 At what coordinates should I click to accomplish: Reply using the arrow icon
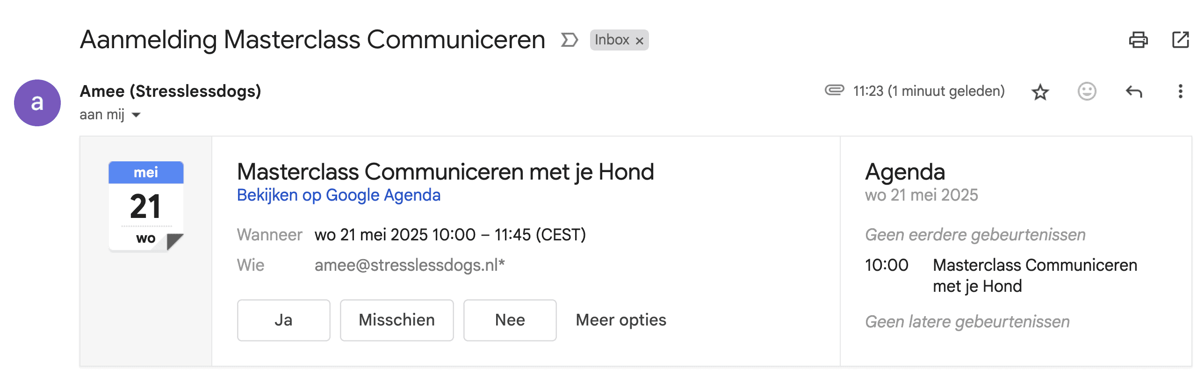coord(1134,92)
